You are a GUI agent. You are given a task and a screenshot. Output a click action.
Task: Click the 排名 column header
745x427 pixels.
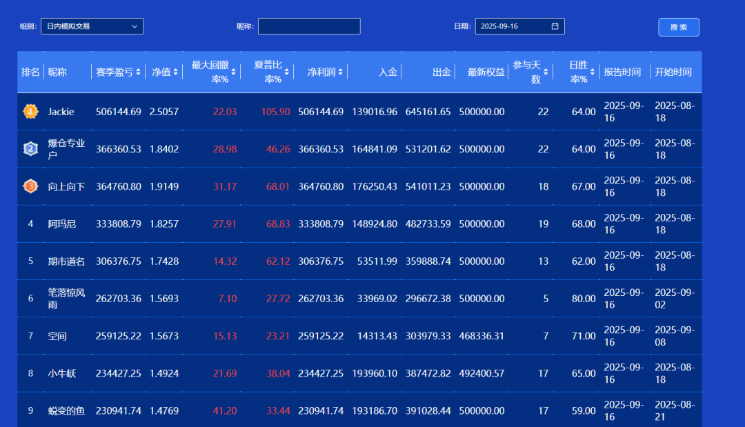(x=30, y=72)
